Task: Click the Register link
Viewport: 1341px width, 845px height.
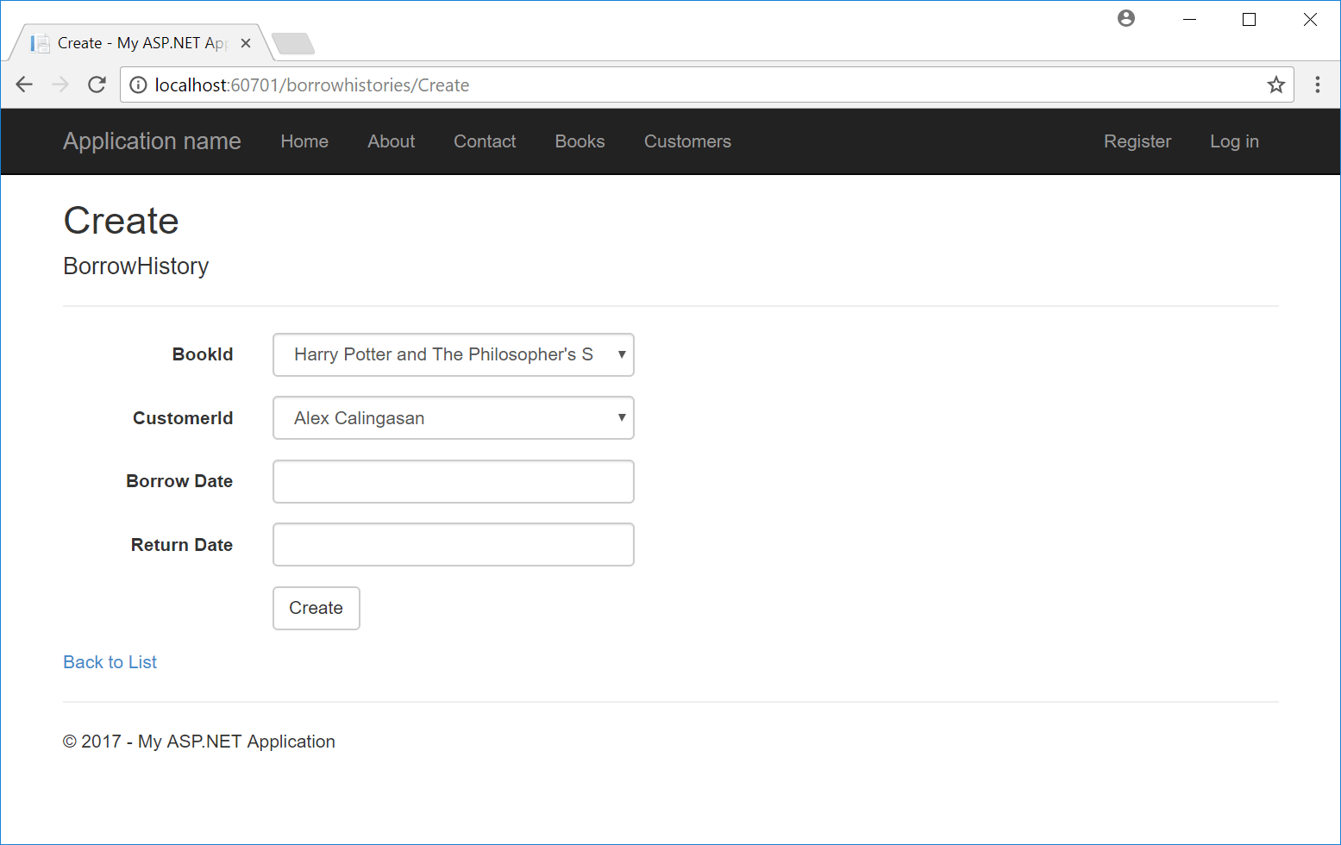Action: [1137, 141]
